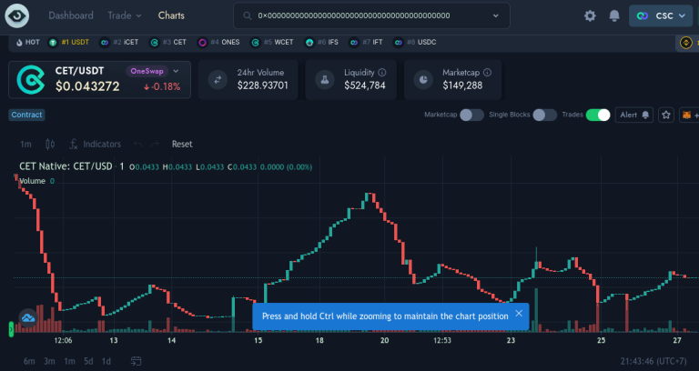Select the Charts tab
The image size is (699, 371).
coord(171,15)
